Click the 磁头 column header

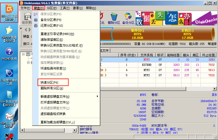click(x=186, y=55)
